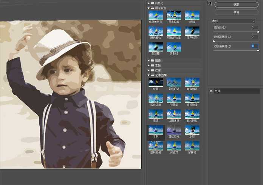Click the 确定 (OK) button
This screenshot has width=263, height=185.
236,5
